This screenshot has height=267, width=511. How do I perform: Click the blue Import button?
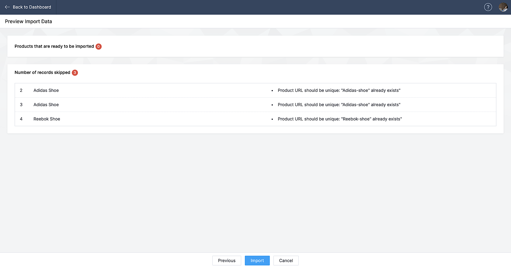tap(257, 261)
